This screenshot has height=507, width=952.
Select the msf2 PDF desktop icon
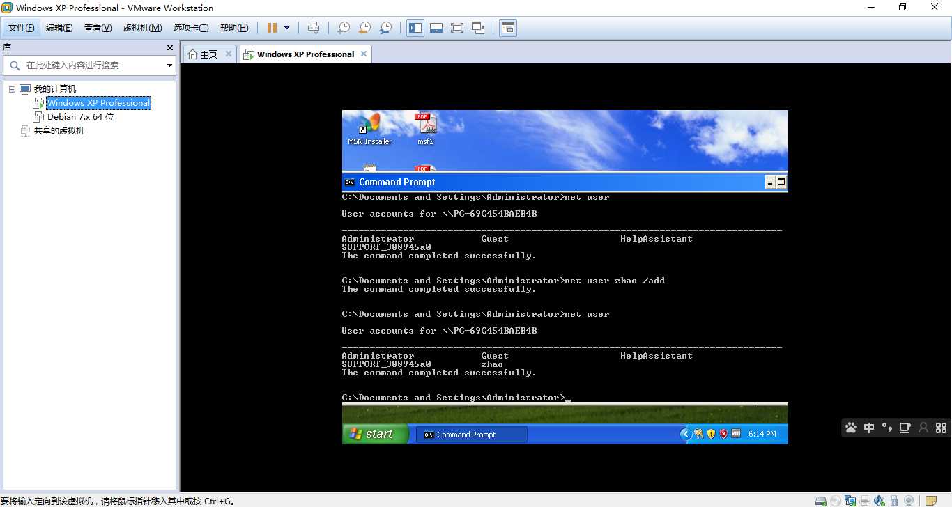(425, 129)
